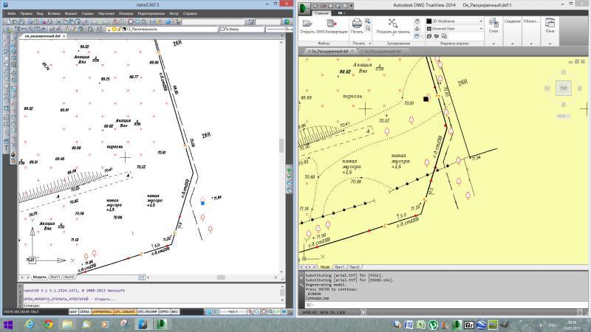
Task: Click the Pan hand icon in TrueView ribbon
Action: (417, 21)
